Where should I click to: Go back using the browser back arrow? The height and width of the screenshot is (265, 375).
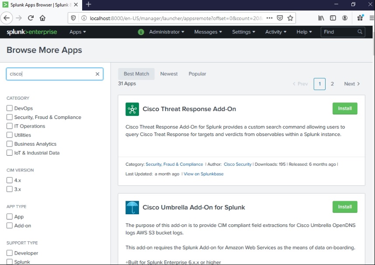tap(7, 18)
